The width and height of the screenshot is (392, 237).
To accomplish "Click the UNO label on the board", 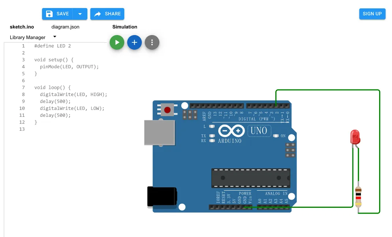I will point(259,131).
